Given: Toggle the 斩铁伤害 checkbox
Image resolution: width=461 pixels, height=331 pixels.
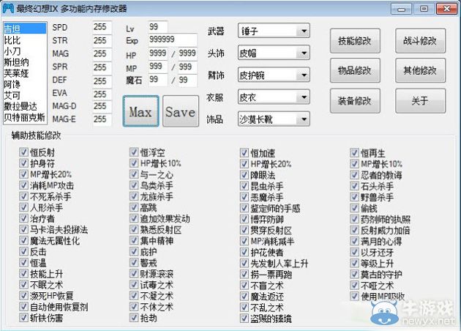Looking at the screenshot, I should [x=23, y=318].
